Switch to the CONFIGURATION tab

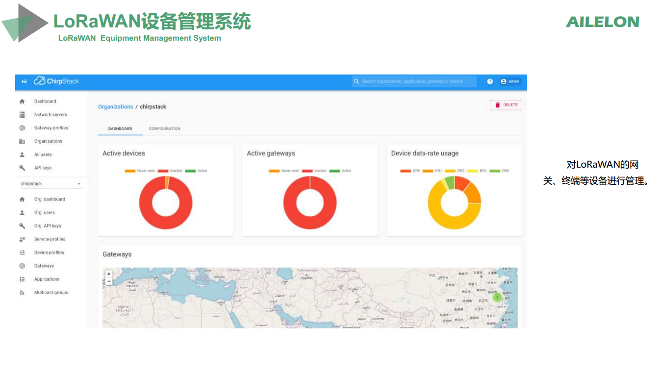coord(165,128)
